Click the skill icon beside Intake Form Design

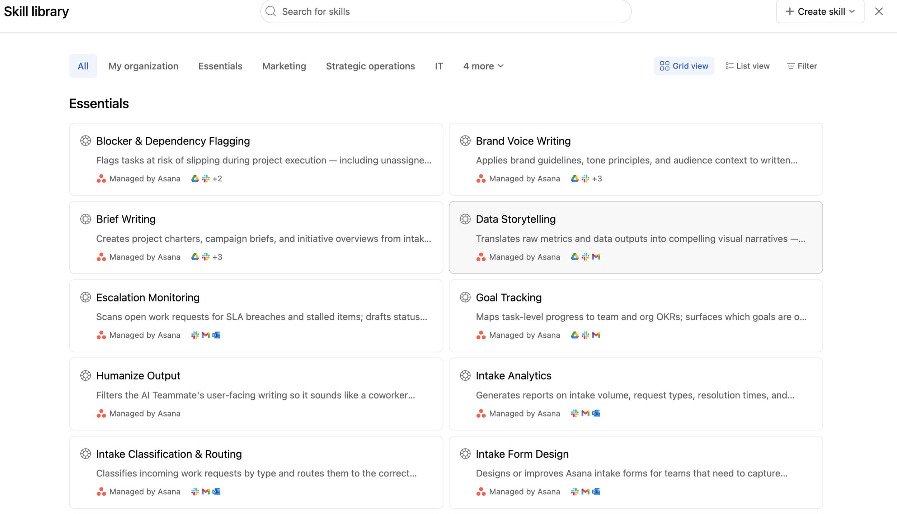465,454
